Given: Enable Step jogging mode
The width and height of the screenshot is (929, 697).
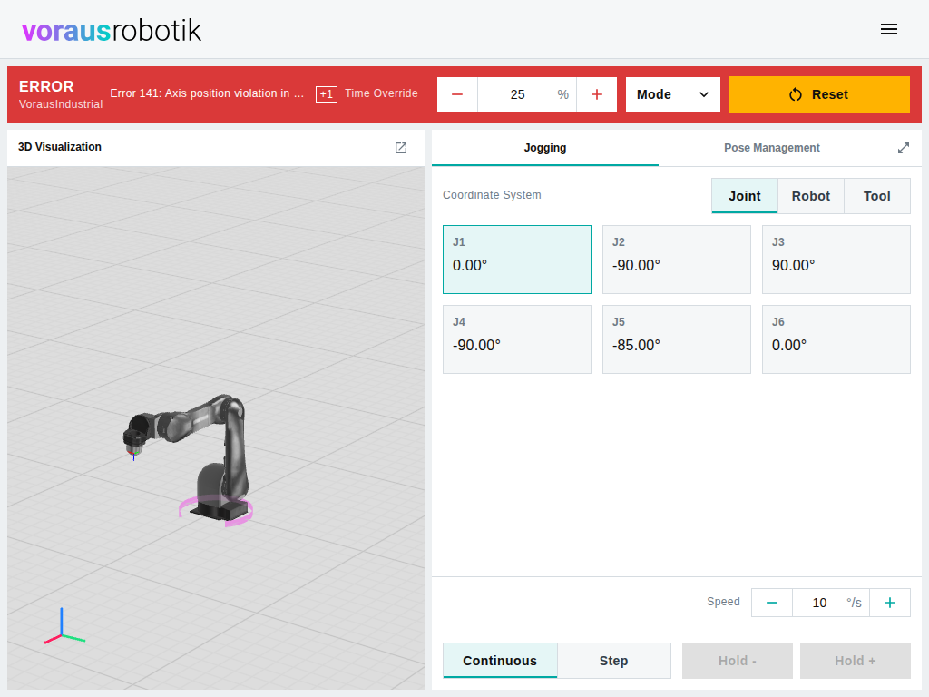Looking at the screenshot, I should click(614, 661).
